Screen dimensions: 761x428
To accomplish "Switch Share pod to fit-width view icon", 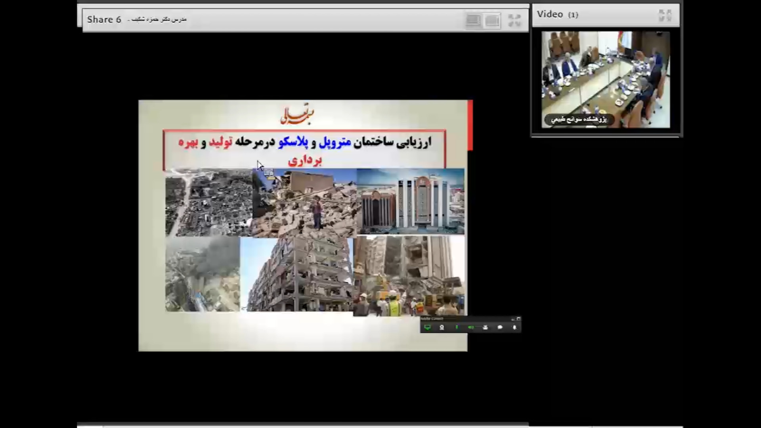I will [473, 20].
